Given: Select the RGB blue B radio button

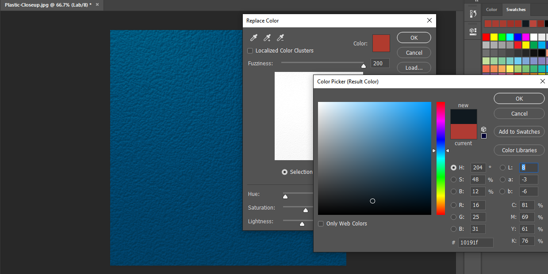Looking at the screenshot, I should [x=453, y=229].
